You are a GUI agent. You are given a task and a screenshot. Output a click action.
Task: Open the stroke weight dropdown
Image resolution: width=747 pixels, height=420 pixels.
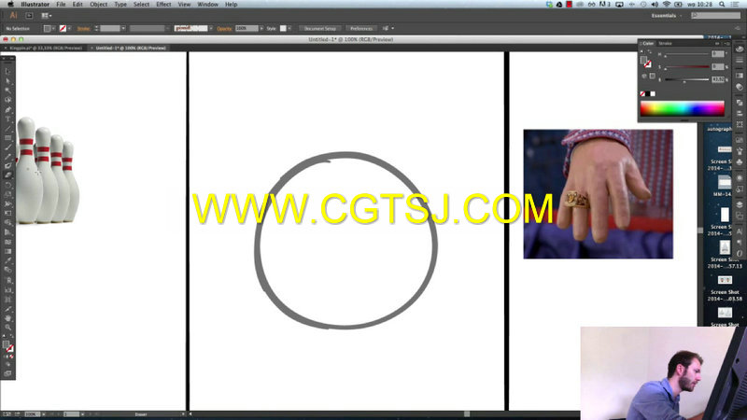123,29
